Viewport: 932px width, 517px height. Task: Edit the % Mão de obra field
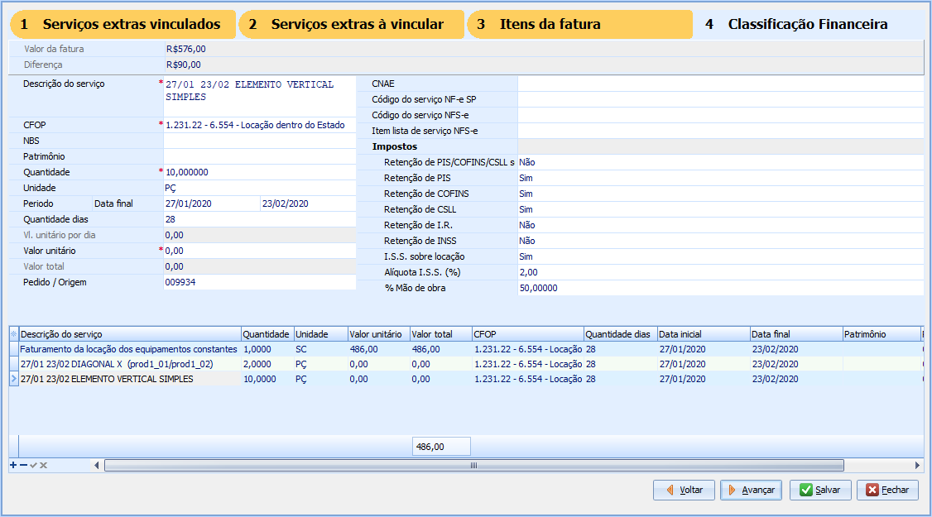[x=720, y=288]
